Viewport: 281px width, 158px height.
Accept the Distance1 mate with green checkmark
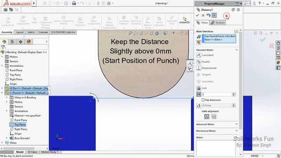tap(198, 15)
